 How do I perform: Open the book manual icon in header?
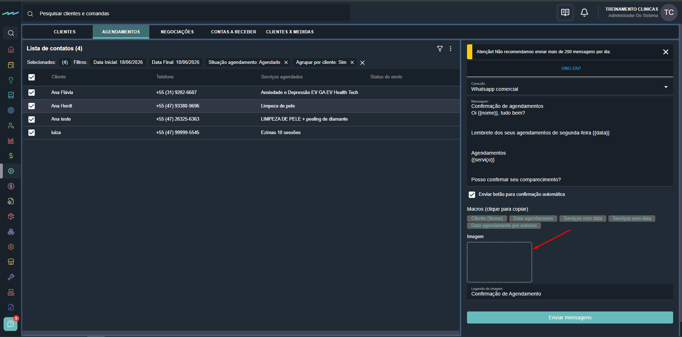[565, 13]
